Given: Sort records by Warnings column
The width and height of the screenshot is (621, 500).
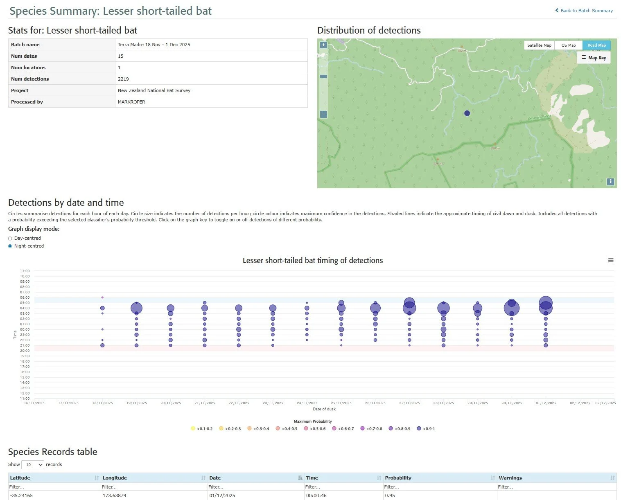Looking at the screenshot, I should pyautogui.click(x=612, y=478).
